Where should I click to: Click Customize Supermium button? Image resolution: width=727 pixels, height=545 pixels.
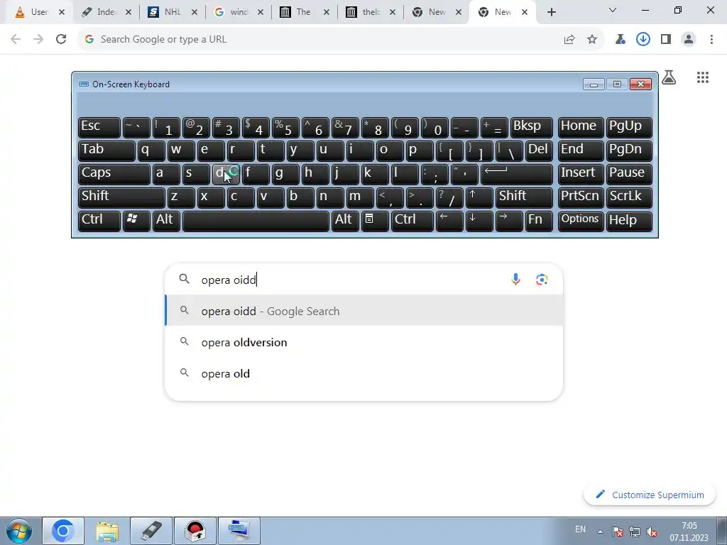tap(650, 495)
